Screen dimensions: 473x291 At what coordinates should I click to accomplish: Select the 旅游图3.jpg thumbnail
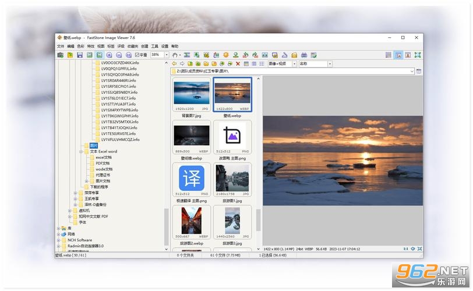coord(232,222)
